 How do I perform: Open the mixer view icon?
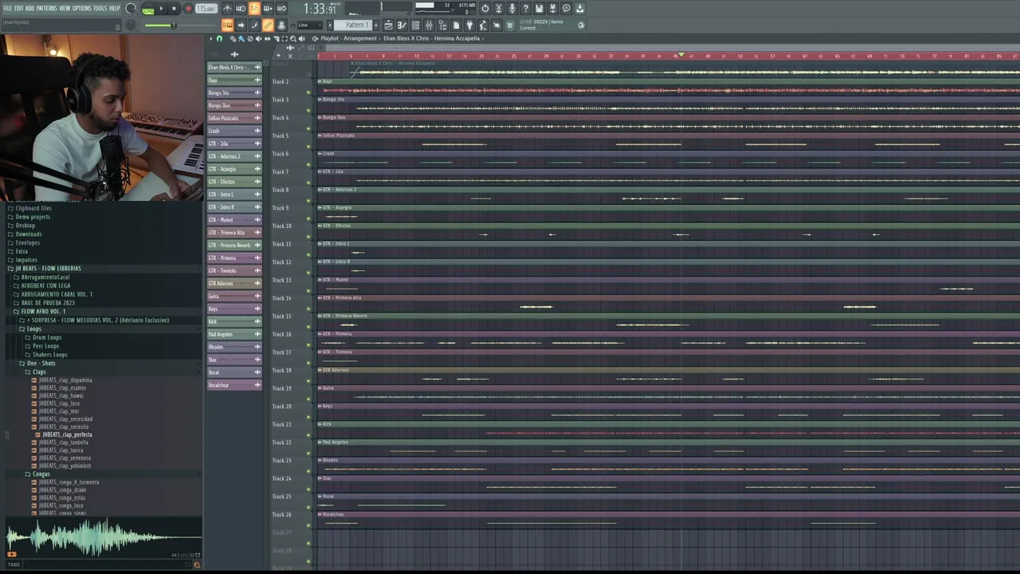pos(429,25)
